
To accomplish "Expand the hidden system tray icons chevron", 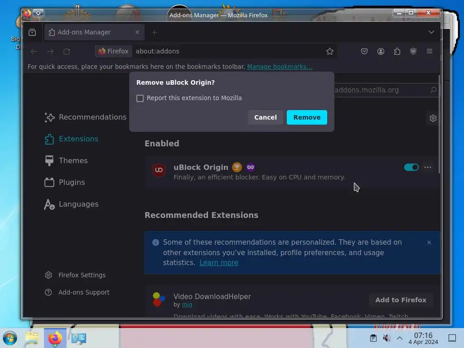I will [x=400, y=338].
